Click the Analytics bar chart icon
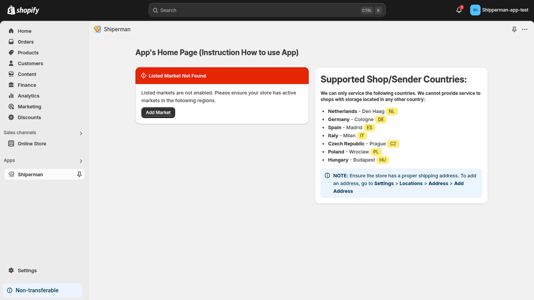534x300 pixels. [x=11, y=96]
